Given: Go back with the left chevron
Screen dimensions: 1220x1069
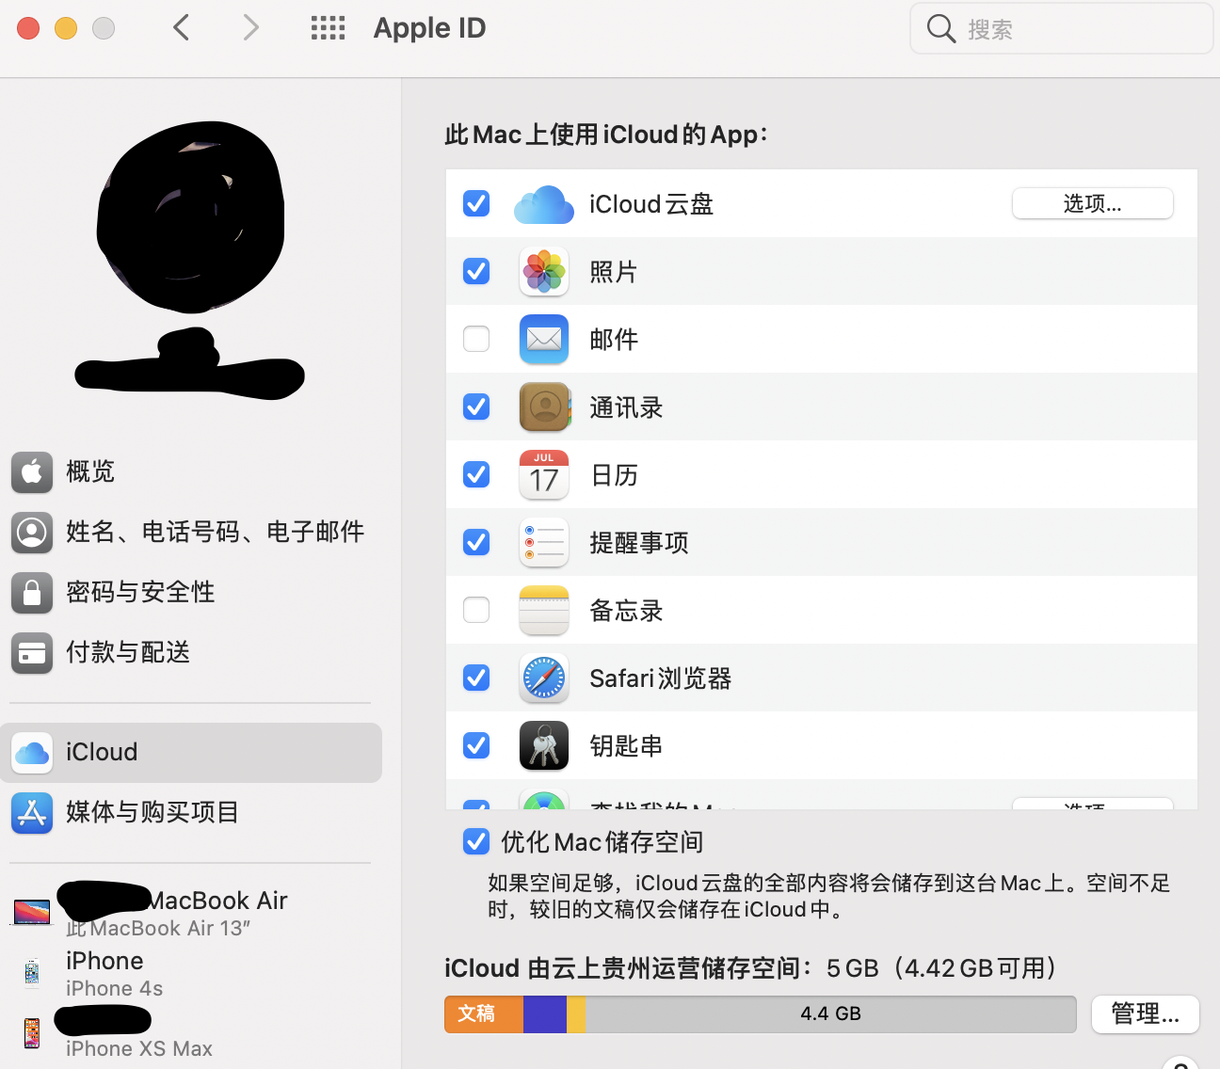Looking at the screenshot, I should [182, 28].
